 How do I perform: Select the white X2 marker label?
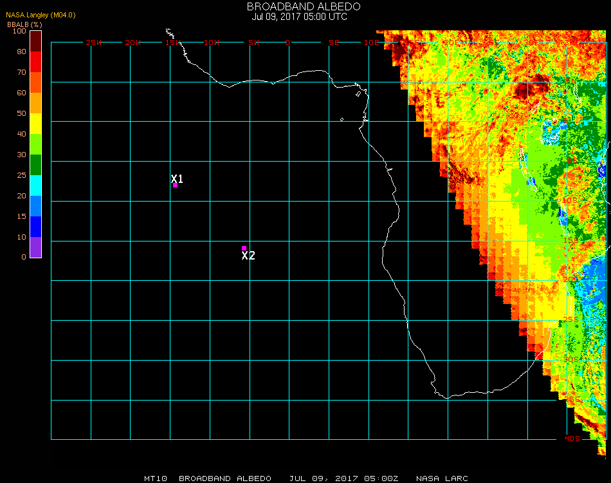pos(248,256)
